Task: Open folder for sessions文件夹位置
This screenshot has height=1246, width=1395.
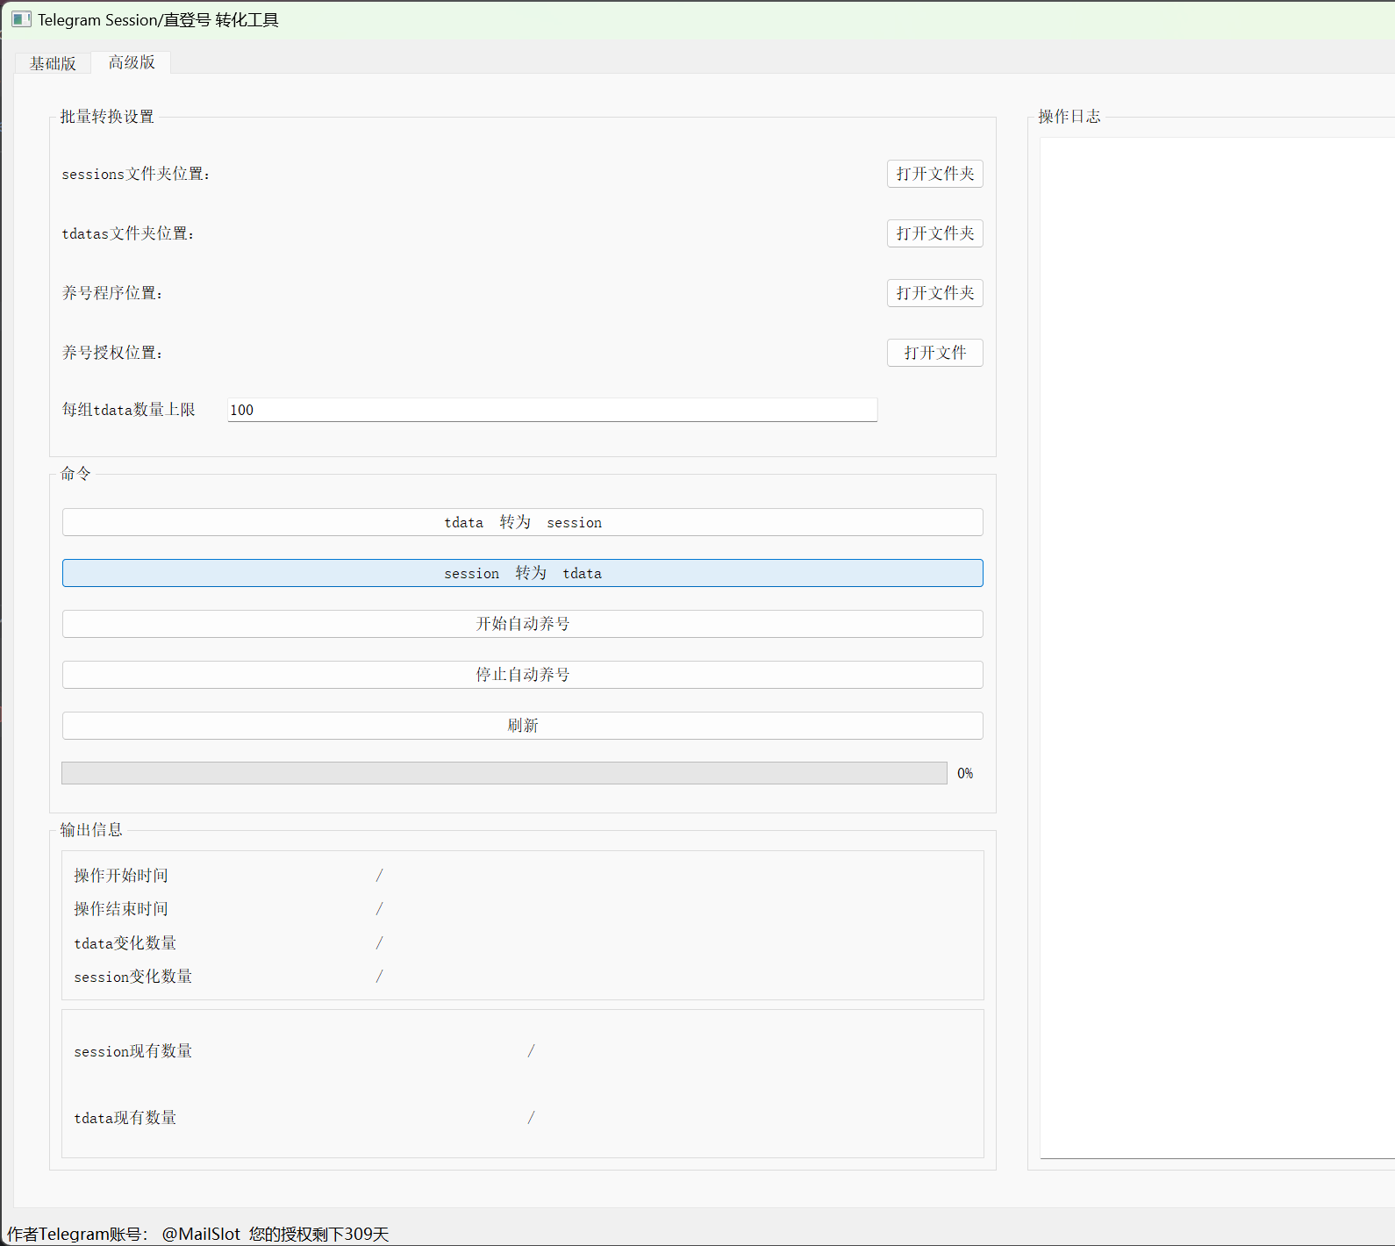Action: tap(934, 174)
